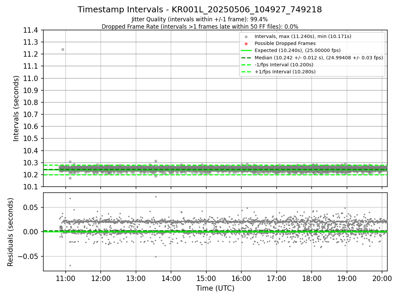Image resolution: width=400 pixels, height=300 pixels.
Task: Click the 13:00 time tick label
Action: pos(136,279)
